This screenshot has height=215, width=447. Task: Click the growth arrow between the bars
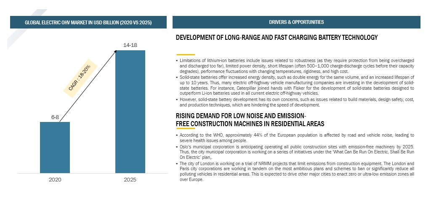tap(88, 85)
